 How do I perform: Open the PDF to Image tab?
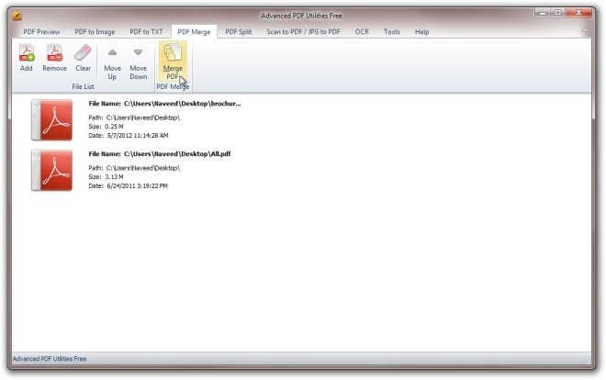pos(95,31)
